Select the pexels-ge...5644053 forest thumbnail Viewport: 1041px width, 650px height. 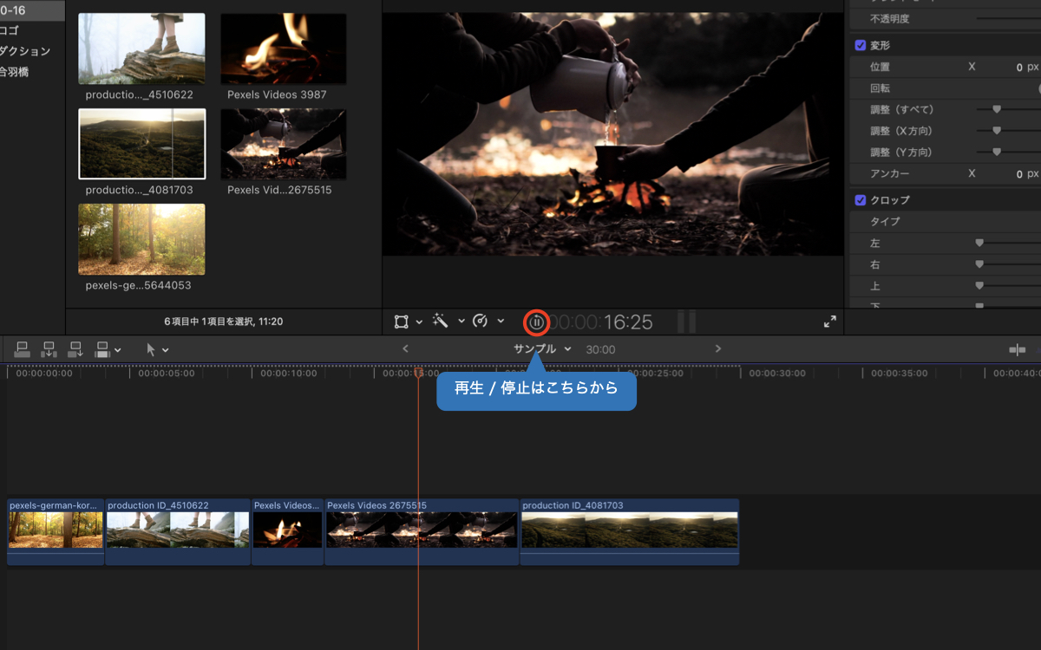[x=141, y=239]
